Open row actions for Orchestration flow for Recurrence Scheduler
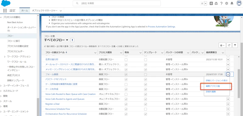 (228, 114)
